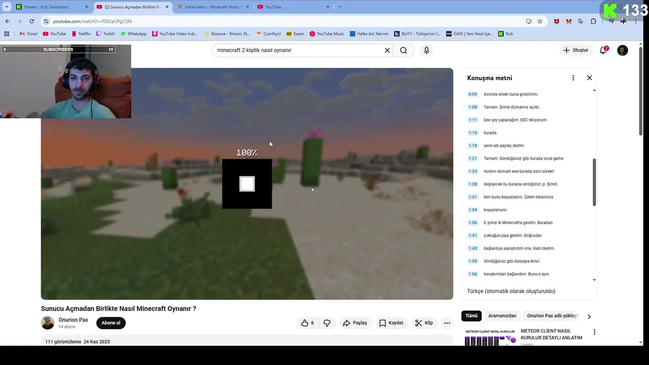649x365 pixels.
Task: Open the YouTube account avatar menu
Action: pyautogui.click(x=623, y=50)
